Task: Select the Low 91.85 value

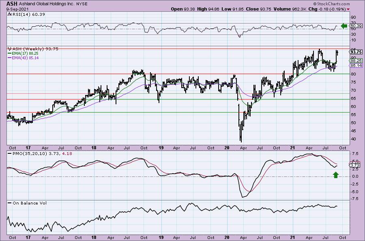Action: coord(232,9)
